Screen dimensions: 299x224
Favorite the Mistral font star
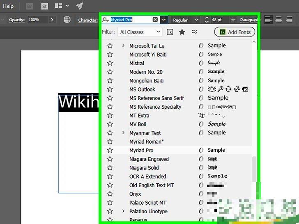click(110, 63)
